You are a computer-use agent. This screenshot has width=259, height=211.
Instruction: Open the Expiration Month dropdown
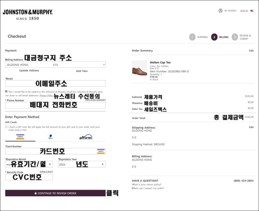click(x=29, y=164)
